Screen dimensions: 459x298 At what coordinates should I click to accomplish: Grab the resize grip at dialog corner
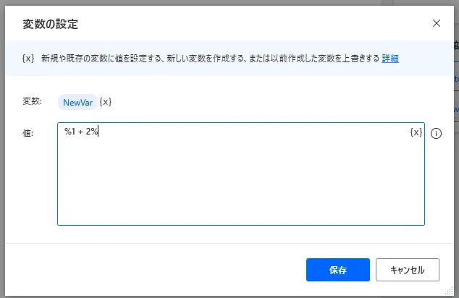[x=449, y=291]
